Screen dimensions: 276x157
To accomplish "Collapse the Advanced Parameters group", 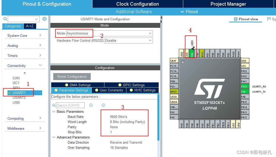I will point(54,137).
